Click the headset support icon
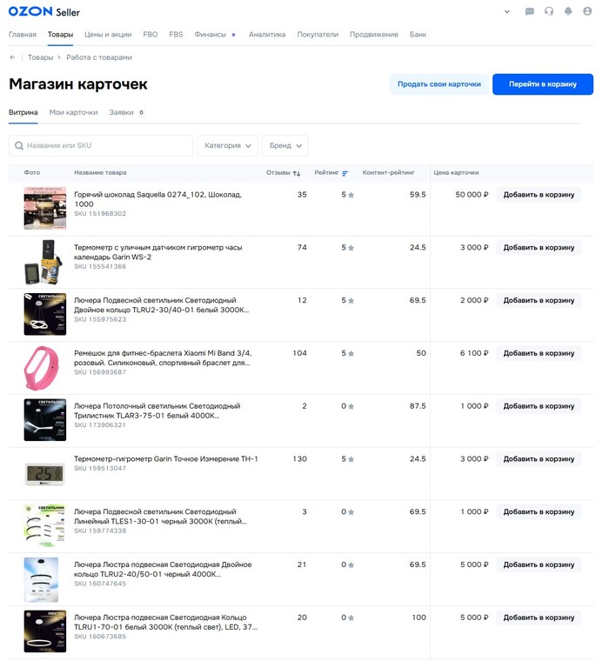This screenshot has width=609, height=661. pos(549,11)
